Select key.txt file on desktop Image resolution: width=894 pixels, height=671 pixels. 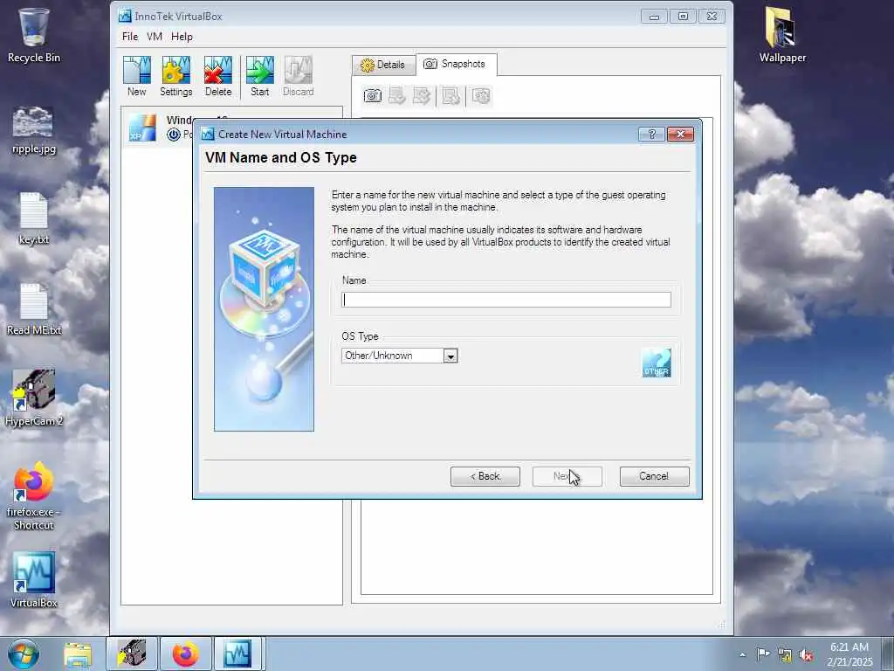[x=34, y=219]
